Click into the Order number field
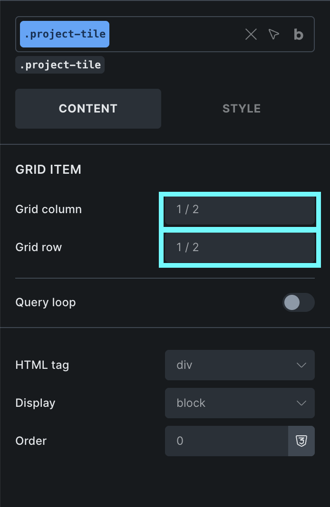This screenshot has width=330, height=507. click(226, 441)
